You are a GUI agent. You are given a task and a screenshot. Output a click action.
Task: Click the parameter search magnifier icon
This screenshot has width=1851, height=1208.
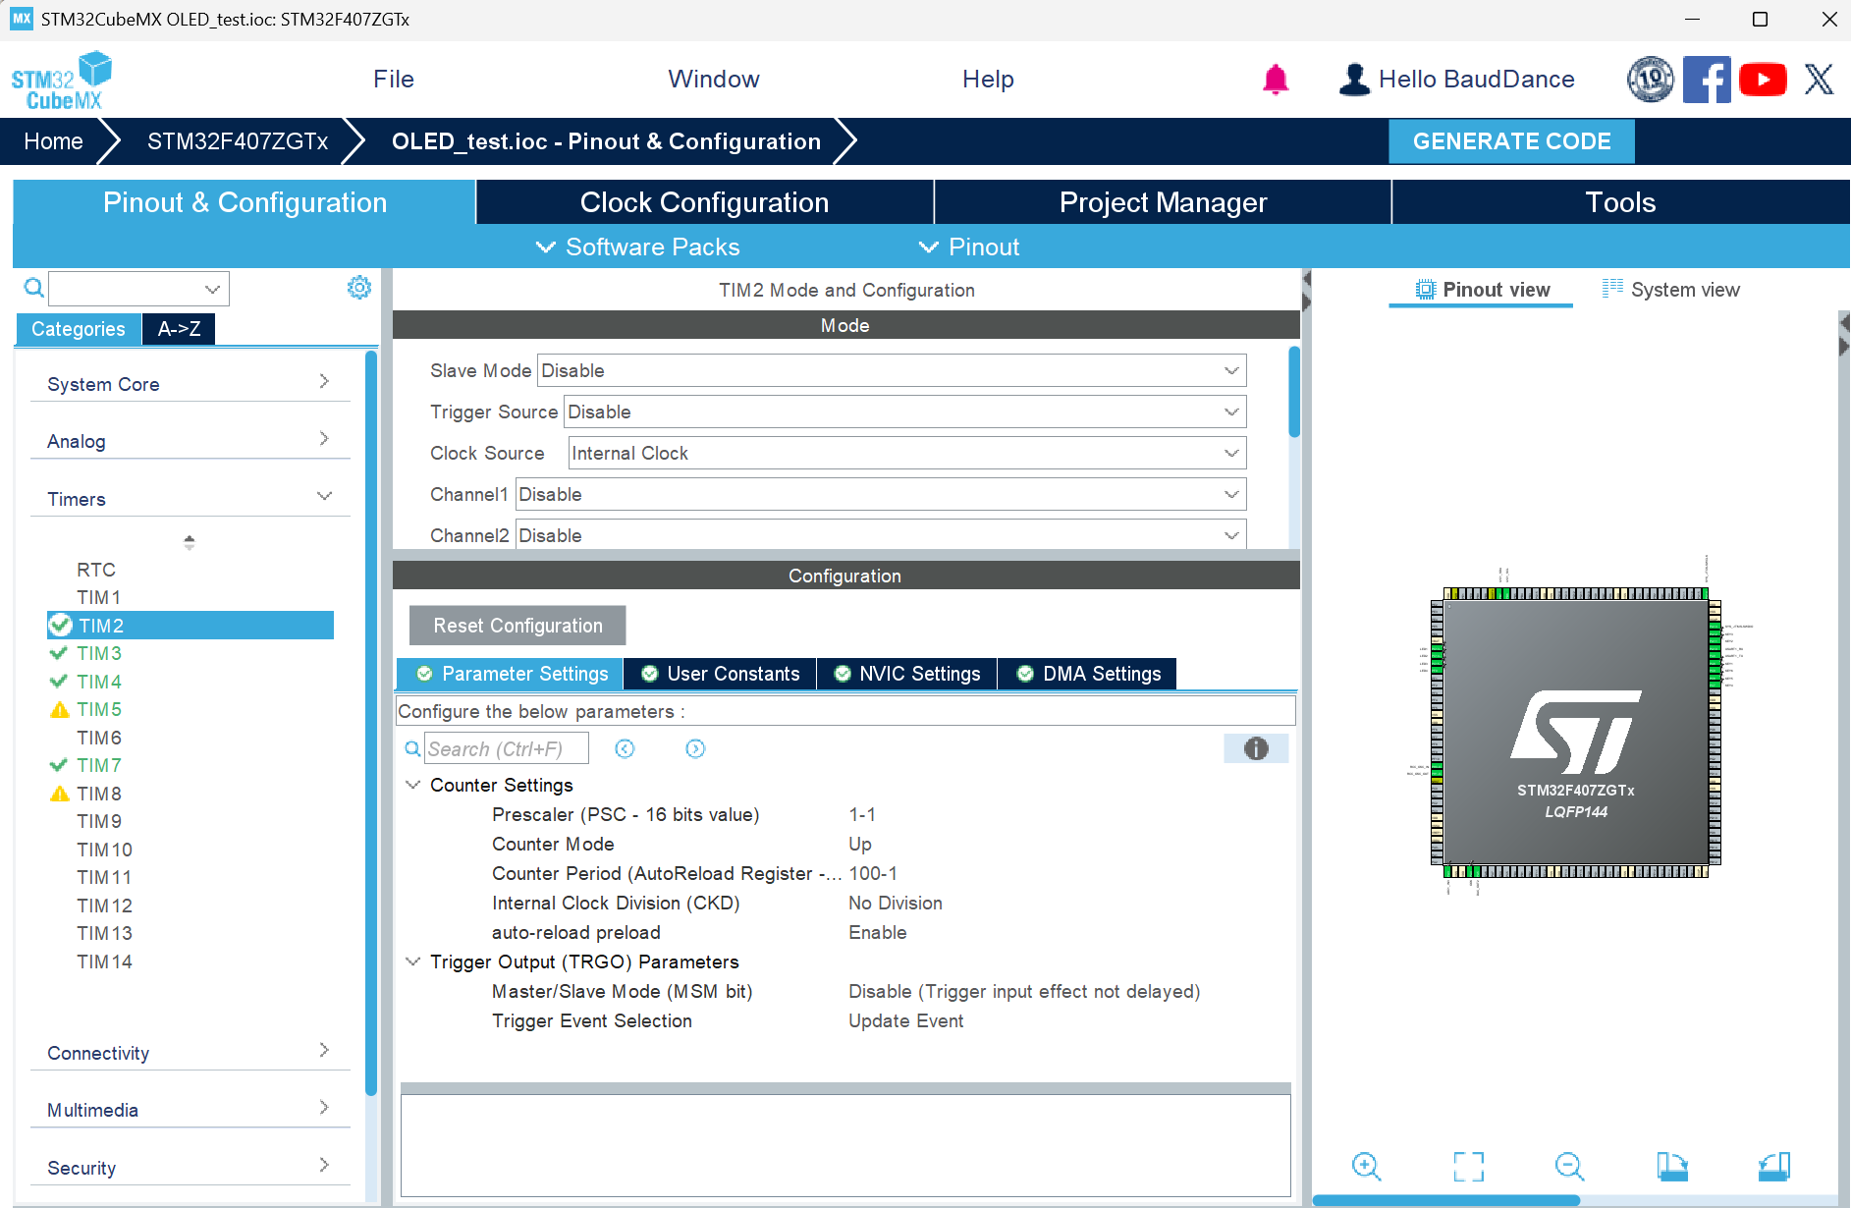coord(412,749)
